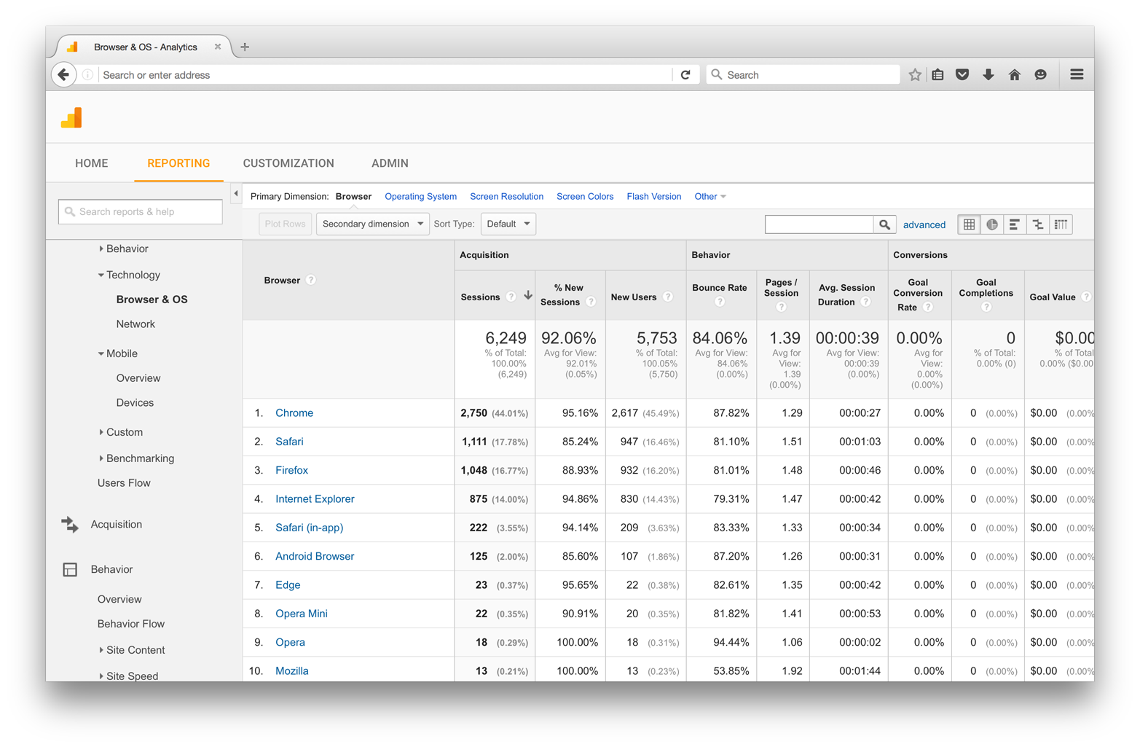This screenshot has height=747, width=1140.
Task: Switch to comparison view icon
Action: coord(1038,224)
